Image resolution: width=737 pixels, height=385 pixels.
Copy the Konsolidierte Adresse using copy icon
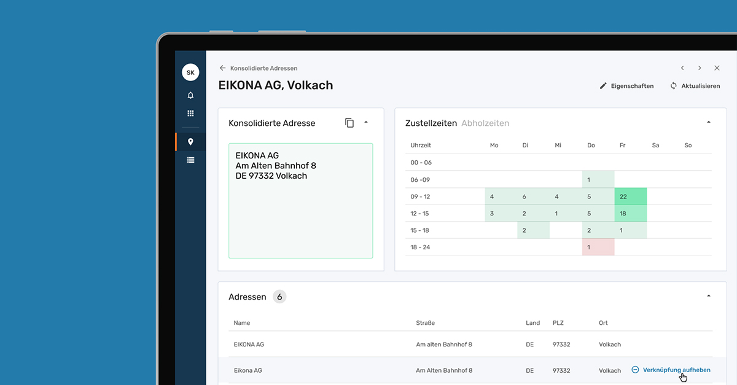tap(350, 123)
